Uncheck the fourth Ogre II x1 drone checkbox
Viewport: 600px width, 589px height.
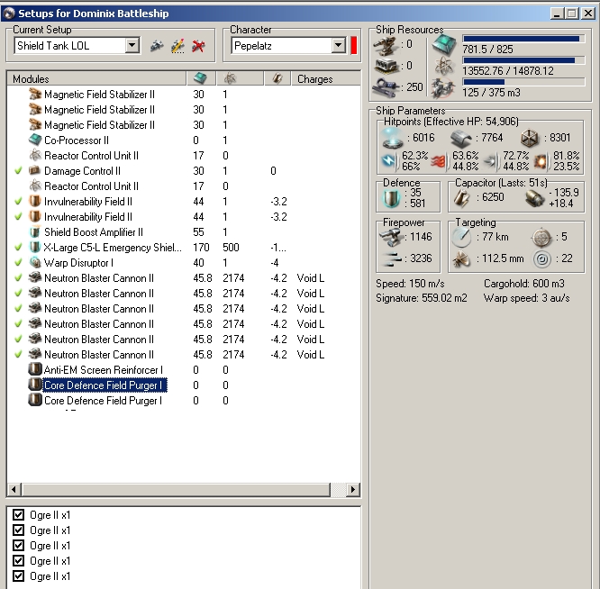(x=18, y=561)
